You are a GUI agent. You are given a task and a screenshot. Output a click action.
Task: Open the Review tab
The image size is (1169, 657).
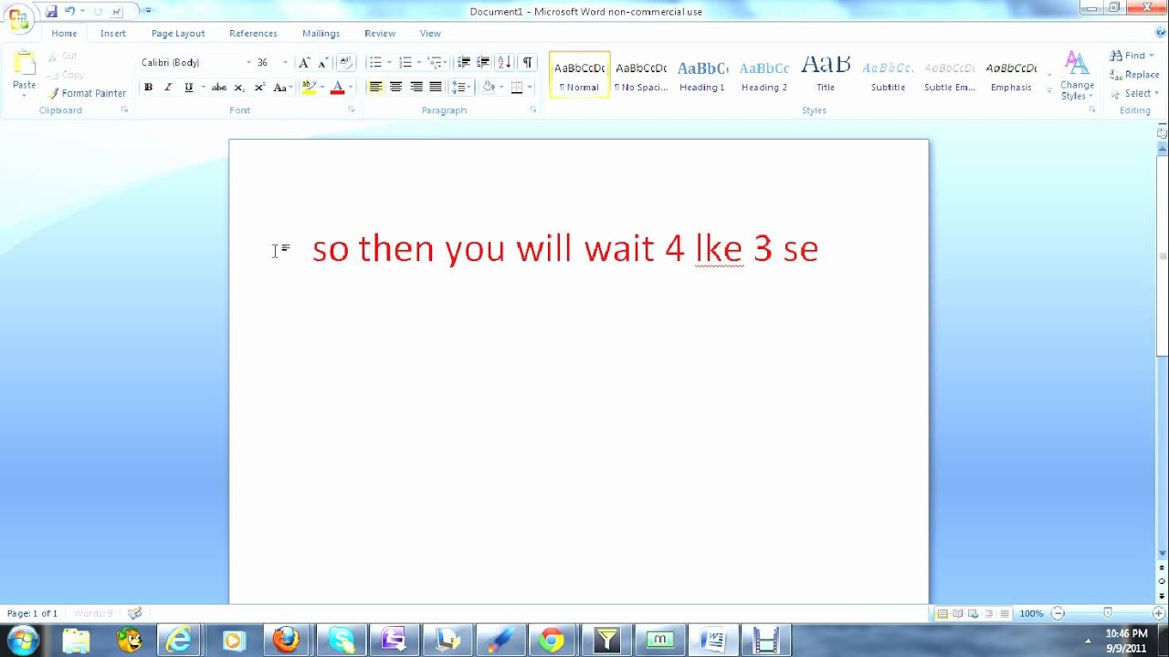click(380, 34)
